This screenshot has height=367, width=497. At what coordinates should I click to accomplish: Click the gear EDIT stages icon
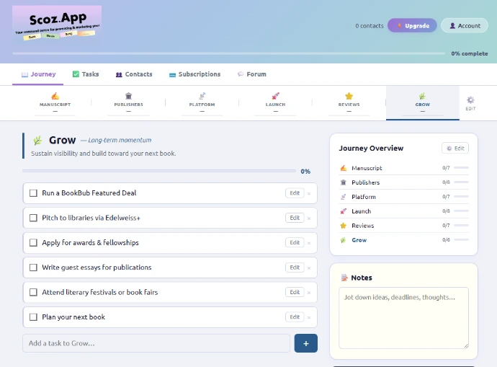[470, 100]
